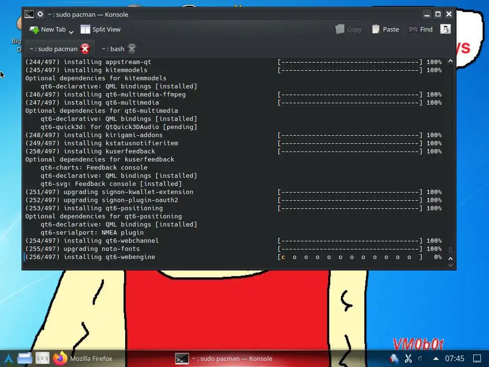Open the Konsole hamburger menu icon
Image resolution: width=489 pixels, height=367 pixels.
coord(446,29)
